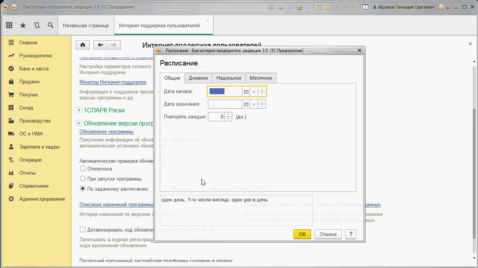Confirm the schedule with OK button
This screenshot has width=478, height=268.
(302, 234)
